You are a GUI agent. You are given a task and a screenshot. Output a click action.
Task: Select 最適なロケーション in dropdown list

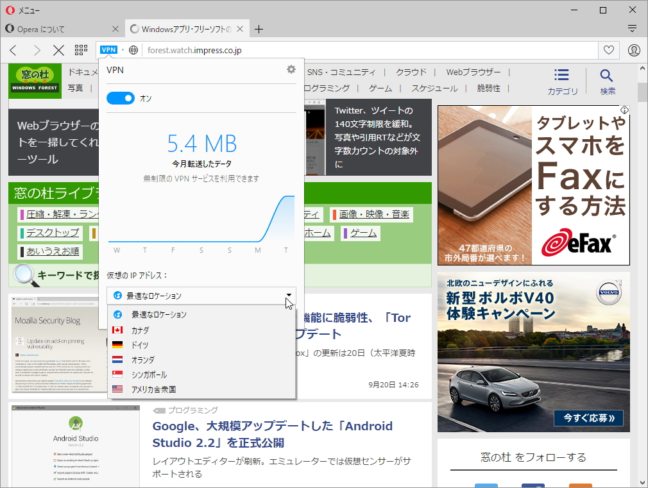201,314
